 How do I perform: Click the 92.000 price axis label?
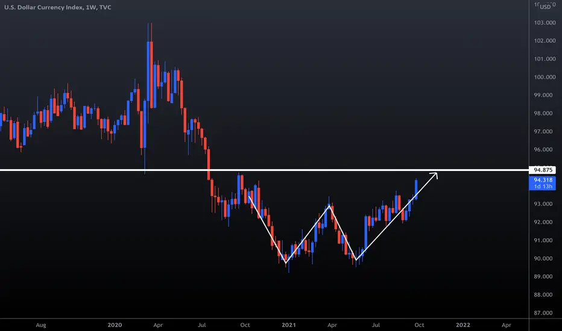pyautogui.click(x=543, y=222)
